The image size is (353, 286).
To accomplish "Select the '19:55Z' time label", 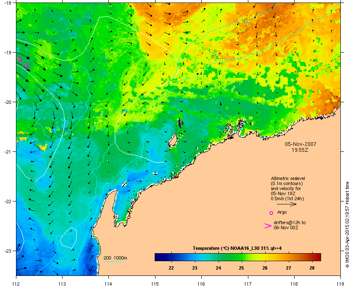I will [300, 150].
